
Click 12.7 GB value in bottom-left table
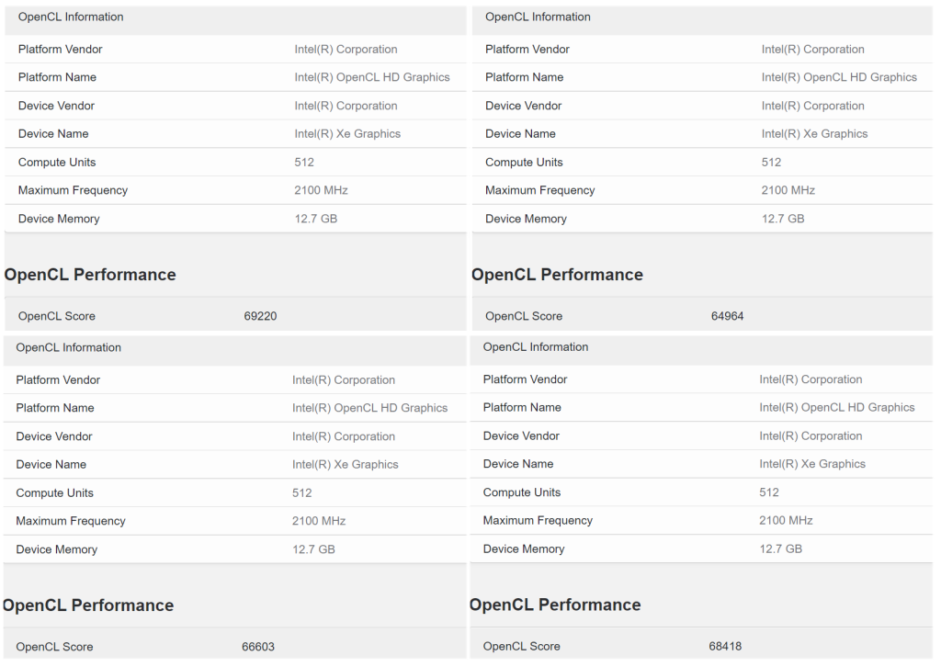pos(313,549)
